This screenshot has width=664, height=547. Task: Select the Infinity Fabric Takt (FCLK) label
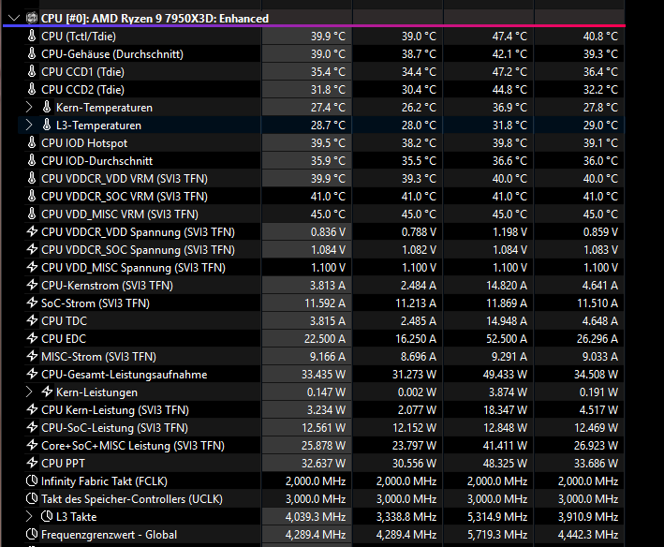tap(104, 481)
